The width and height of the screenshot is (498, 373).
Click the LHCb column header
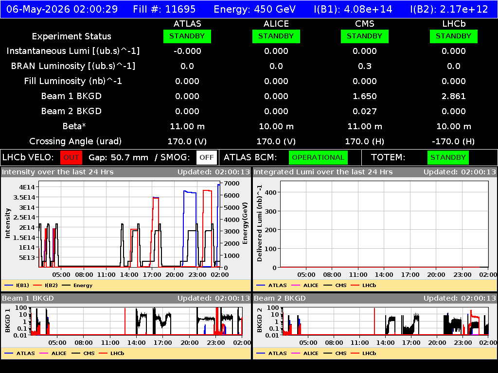click(x=454, y=24)
